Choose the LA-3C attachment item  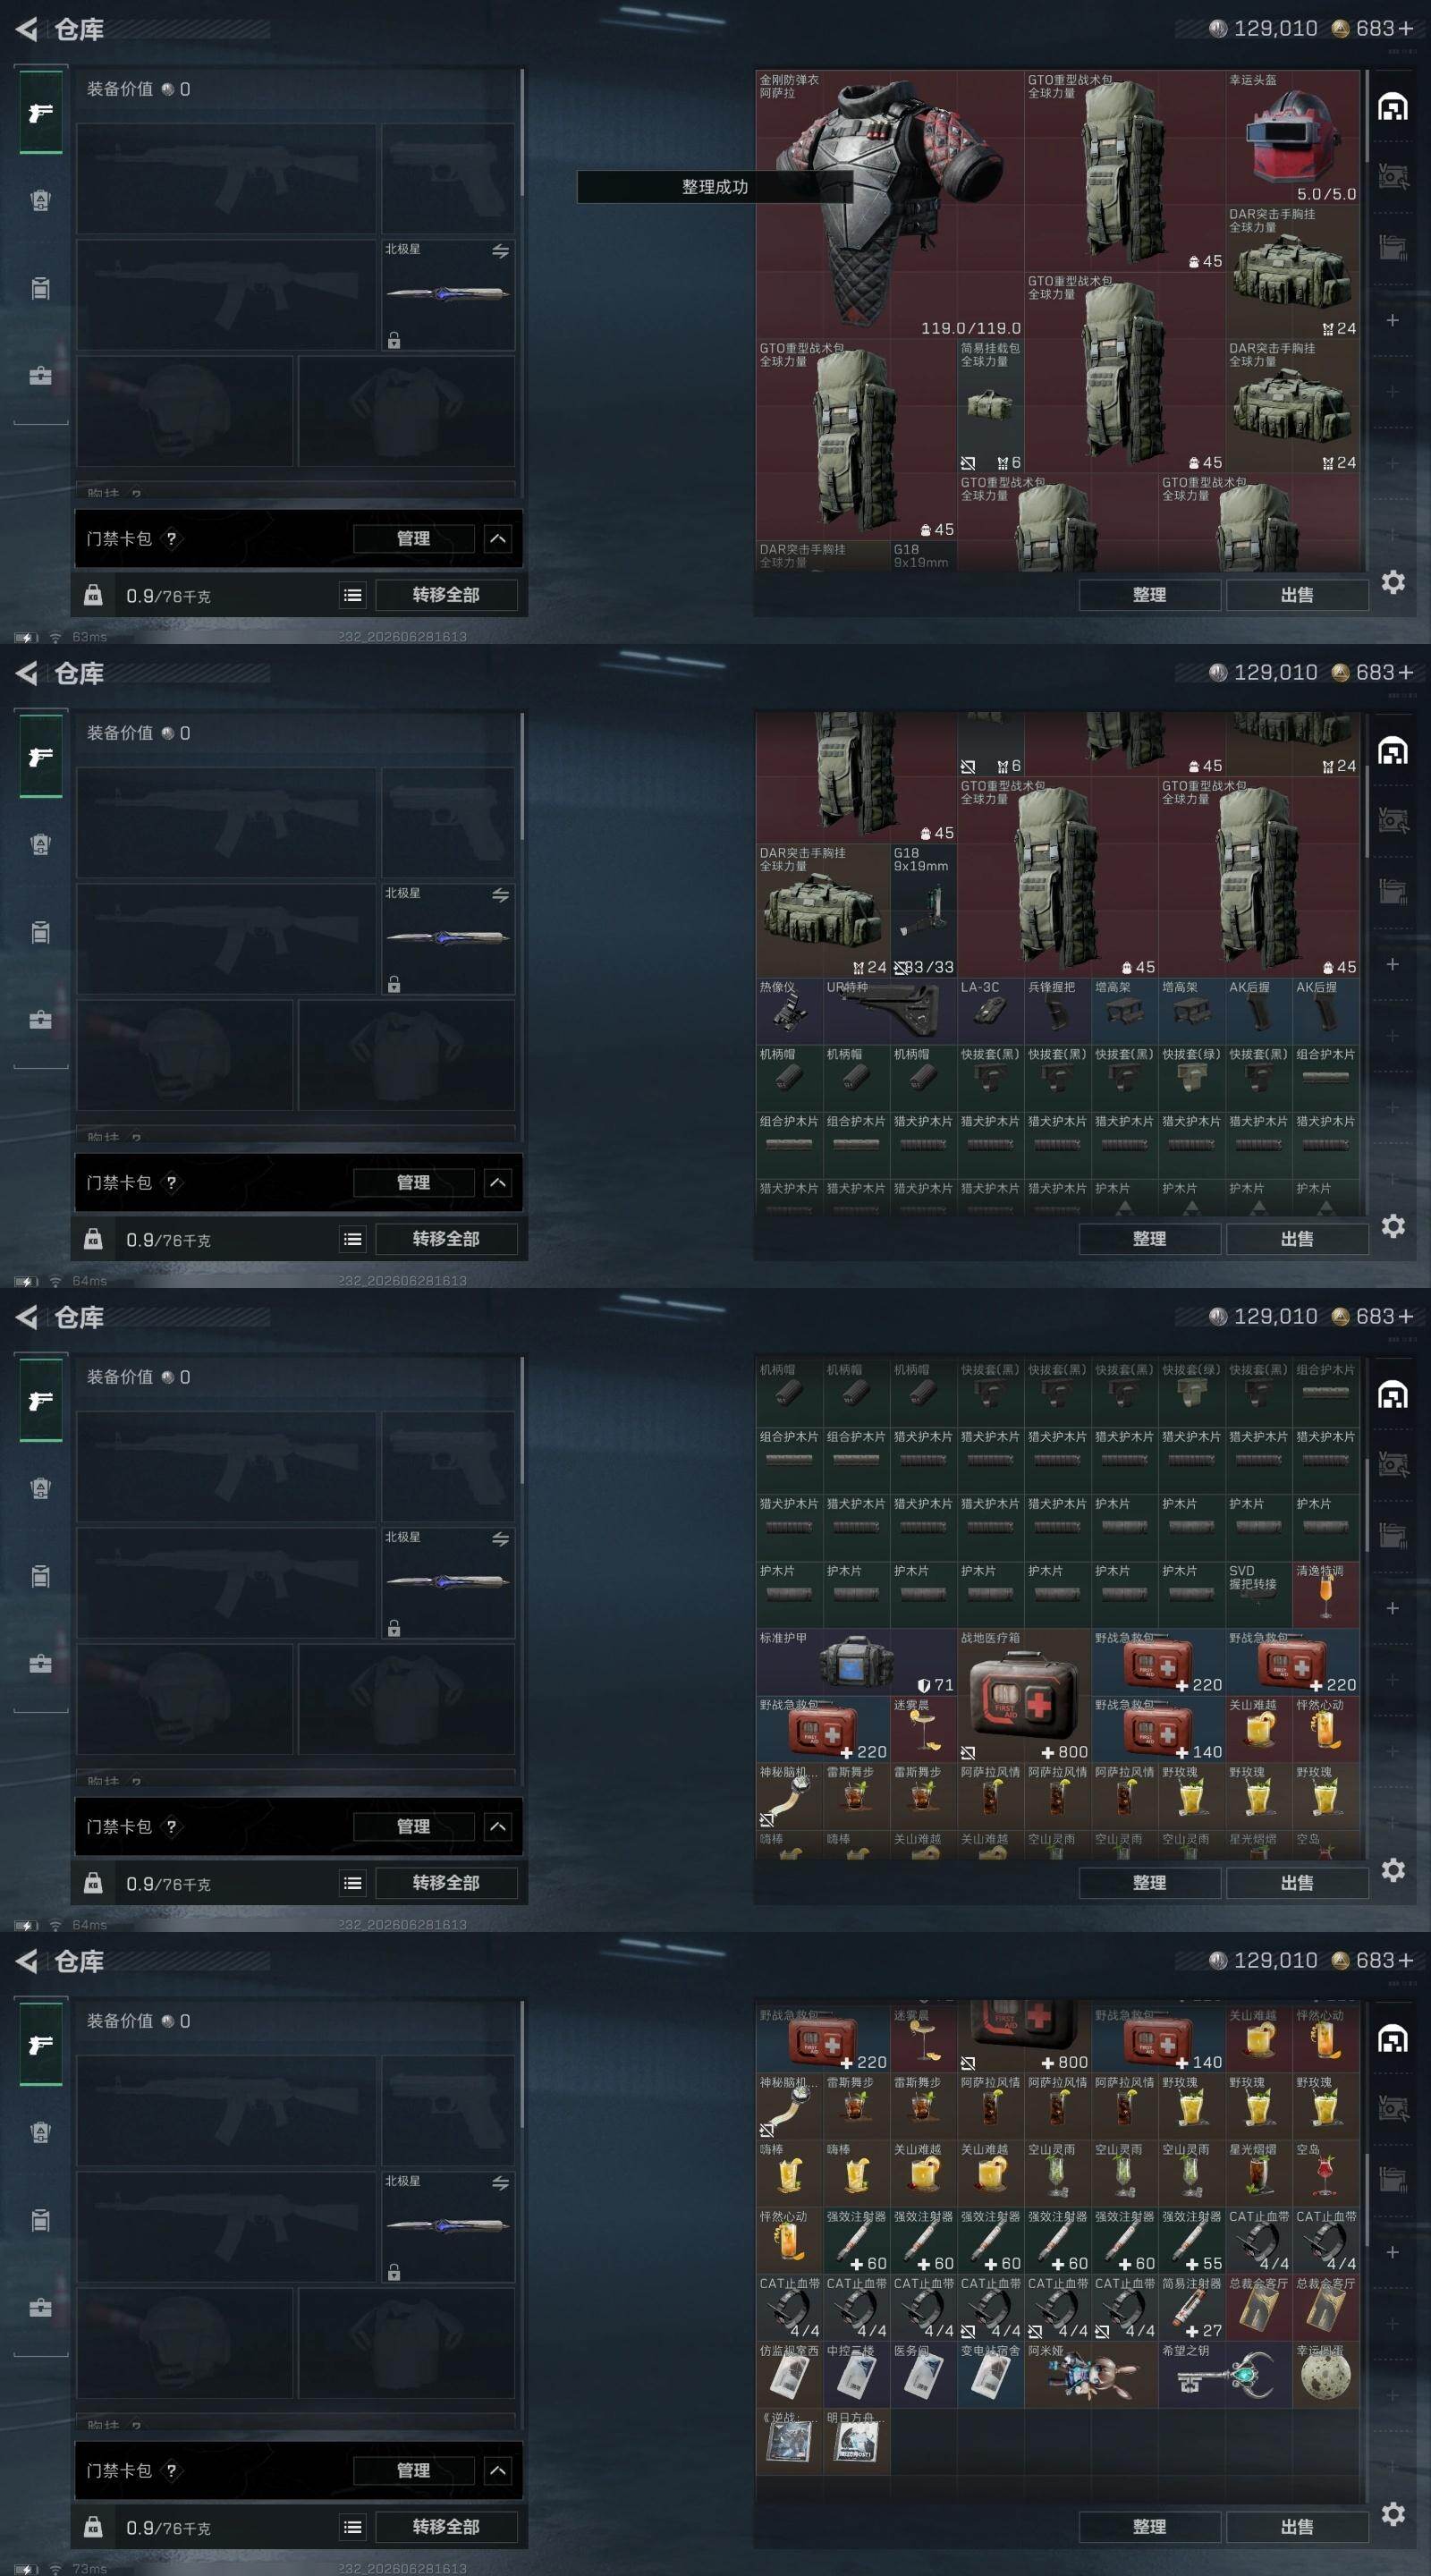990,1010
